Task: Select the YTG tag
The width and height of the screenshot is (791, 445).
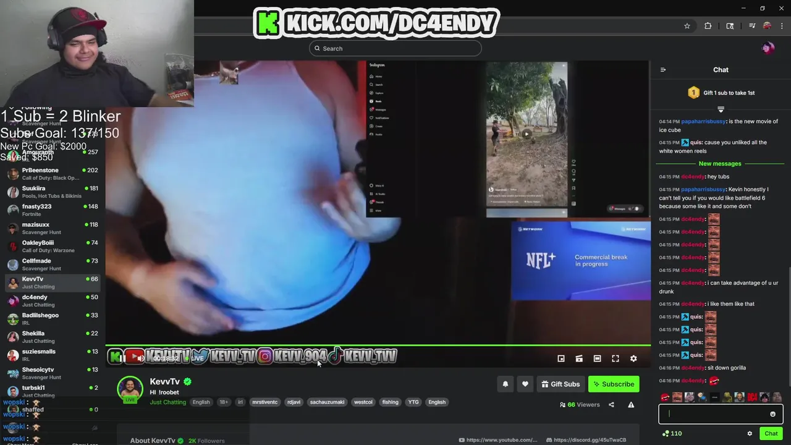Action: point(413,402)
